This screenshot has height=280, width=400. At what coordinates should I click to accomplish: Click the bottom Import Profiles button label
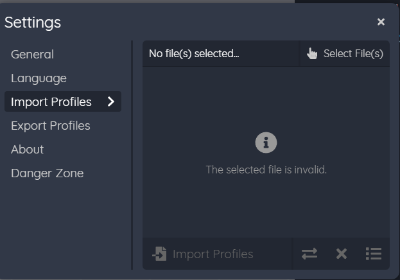click(213, 254)
